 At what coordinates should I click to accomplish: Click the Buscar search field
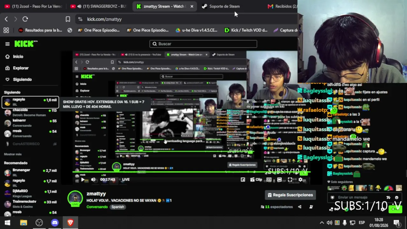point(203,44)
